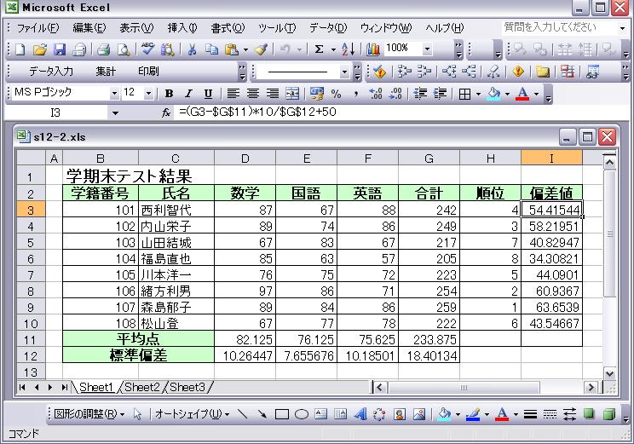Screen dimensions: 634x444
Task: Select column header G
Action: [x=429, y=159]
